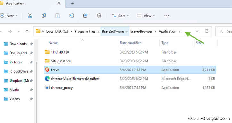
Task: Click the pin icon beside Music
Action: click(x=31, y=90)
